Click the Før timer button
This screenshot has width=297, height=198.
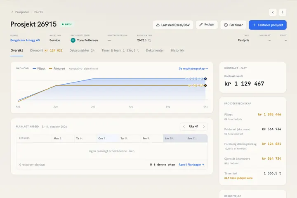pos(233,25)
